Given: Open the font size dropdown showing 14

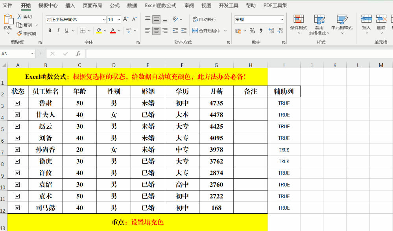Looking at the screenshot, I should [x=119, y=20].
